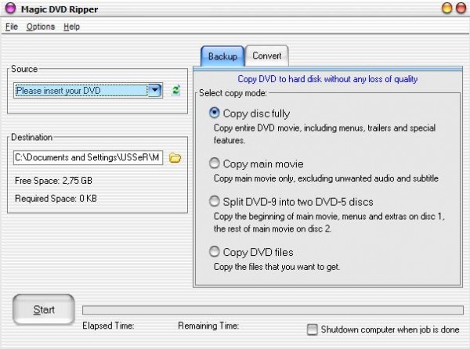Click the red close window button

tap(461, 8)
